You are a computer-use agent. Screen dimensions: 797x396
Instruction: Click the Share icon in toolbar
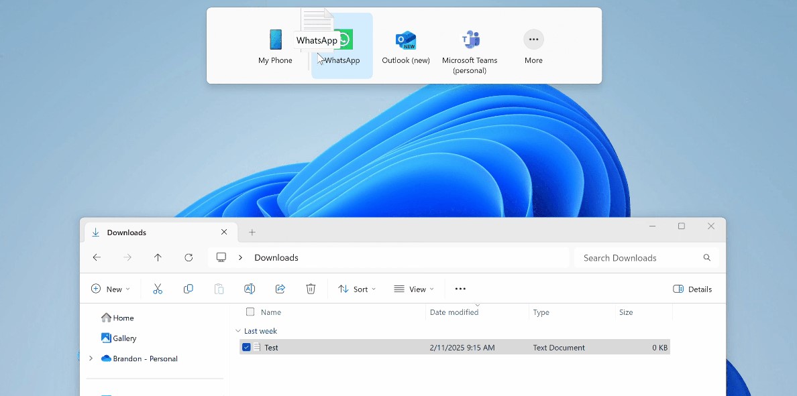coord(280,289)
